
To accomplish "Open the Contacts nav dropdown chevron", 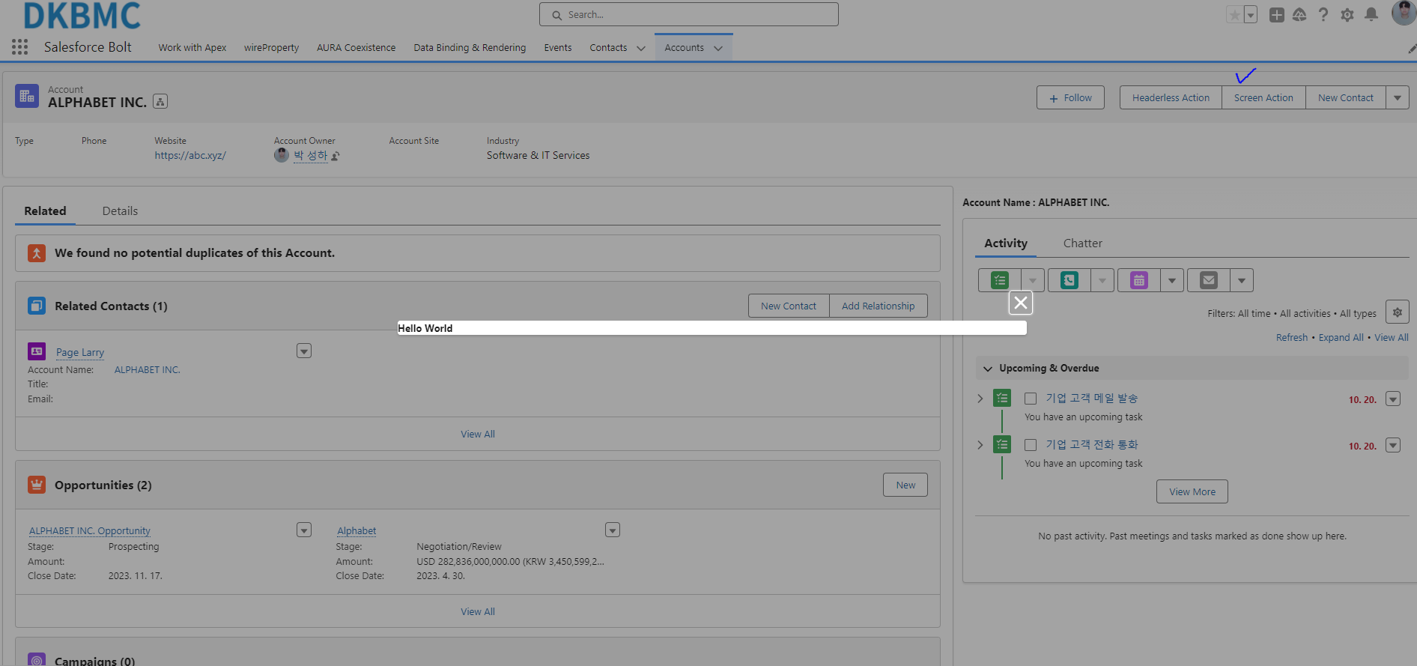I will click(641, 48).
